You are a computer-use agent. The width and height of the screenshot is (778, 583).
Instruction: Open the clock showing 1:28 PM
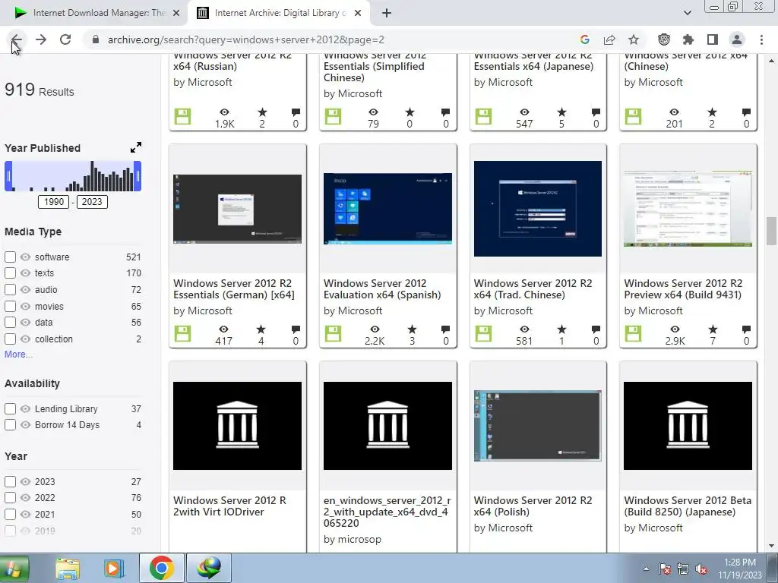[x=740, y=569]
